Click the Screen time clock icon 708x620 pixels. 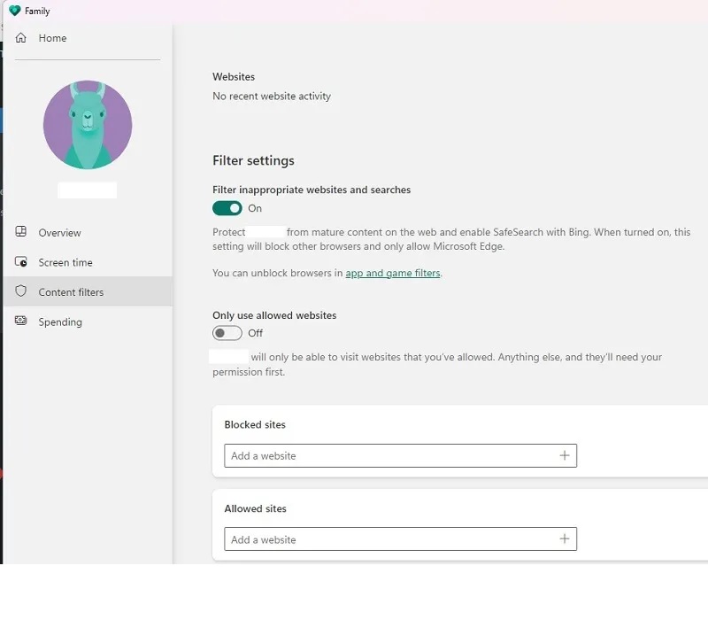pos(21,262)
